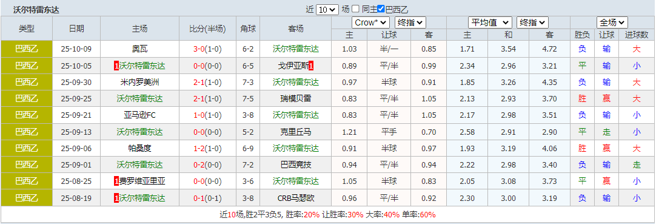Click the 2-1(1-0) score on 25-09-30
The image size is (656, 224).
207,83
